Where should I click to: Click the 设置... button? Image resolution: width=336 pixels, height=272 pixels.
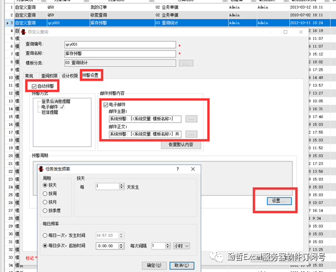pyautogui.click(x=279, y=201)
